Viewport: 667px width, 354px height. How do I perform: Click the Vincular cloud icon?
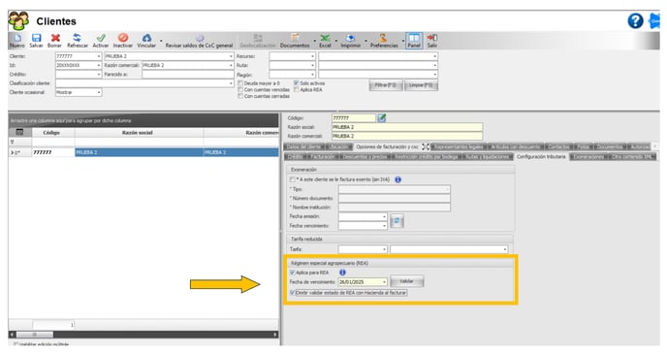coord(146,38)
